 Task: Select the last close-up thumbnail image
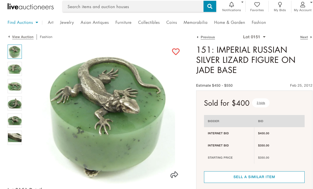15,138
